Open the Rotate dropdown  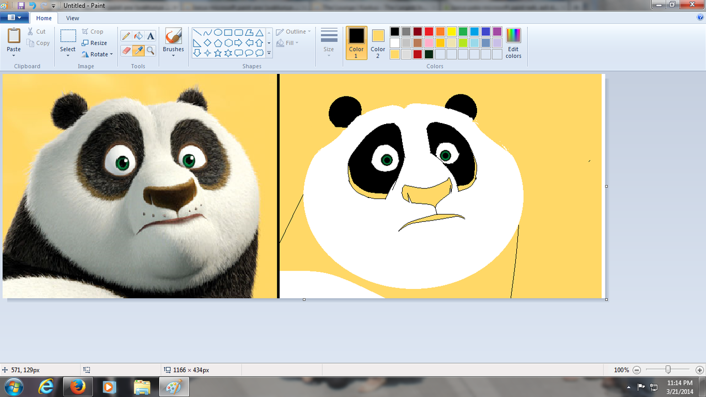coord(97,54)
